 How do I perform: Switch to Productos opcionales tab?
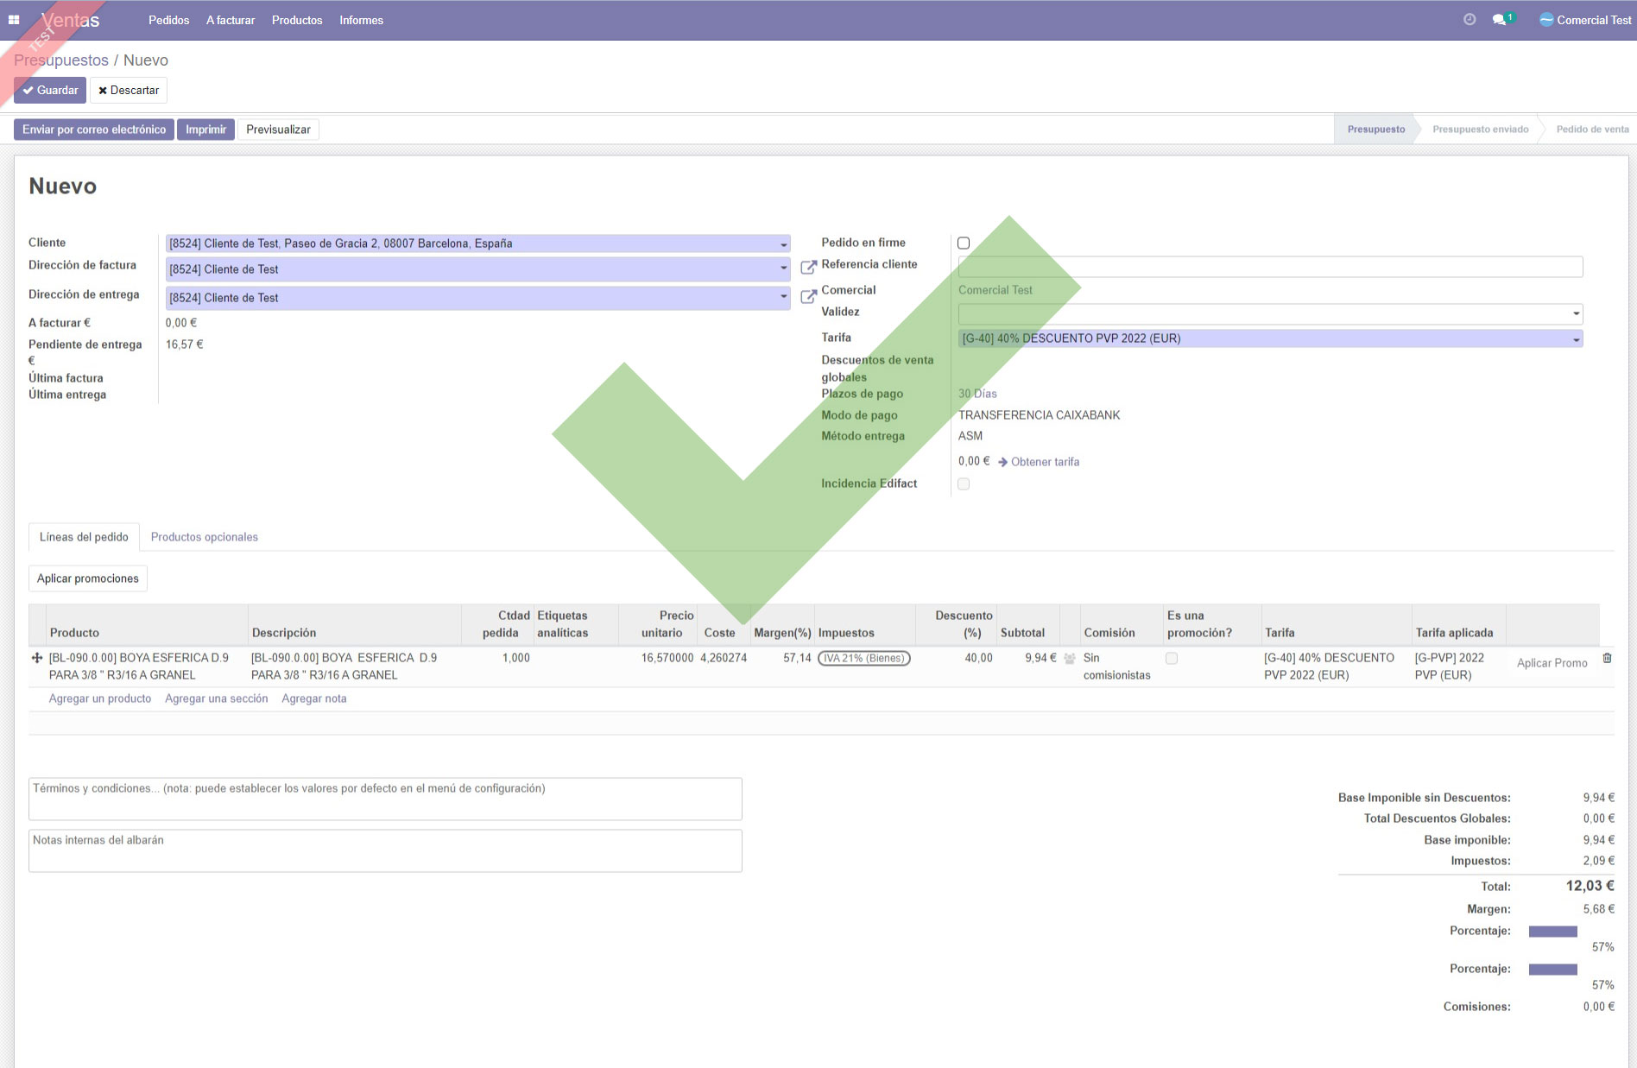point(204,537)
